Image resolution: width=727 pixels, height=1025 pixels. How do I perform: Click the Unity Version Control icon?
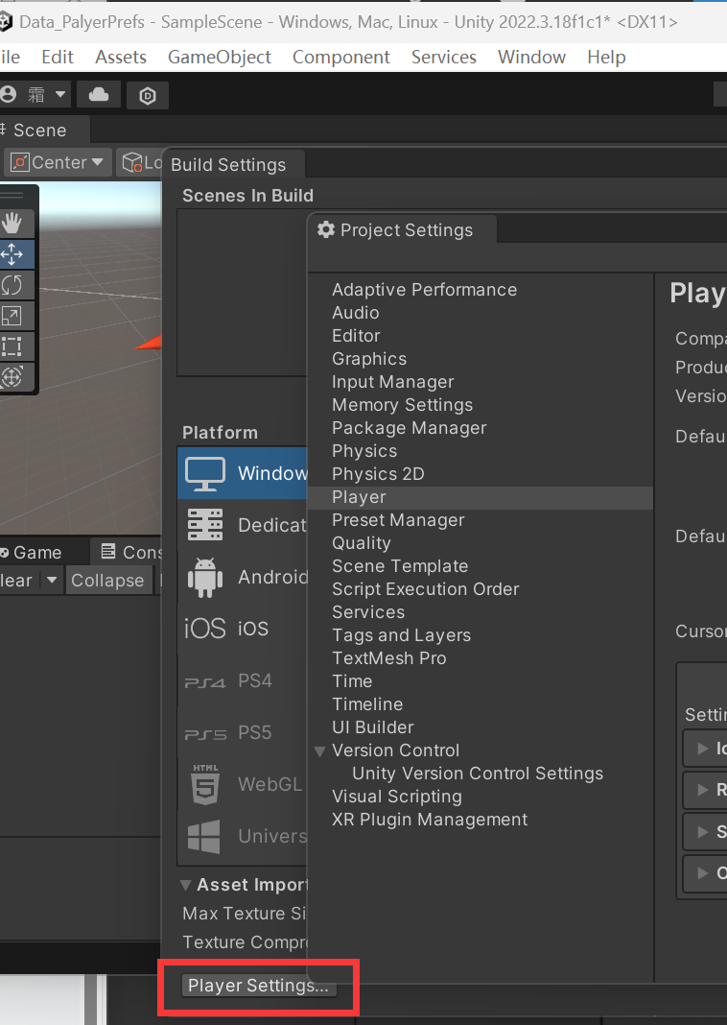[x=148, y=95]
